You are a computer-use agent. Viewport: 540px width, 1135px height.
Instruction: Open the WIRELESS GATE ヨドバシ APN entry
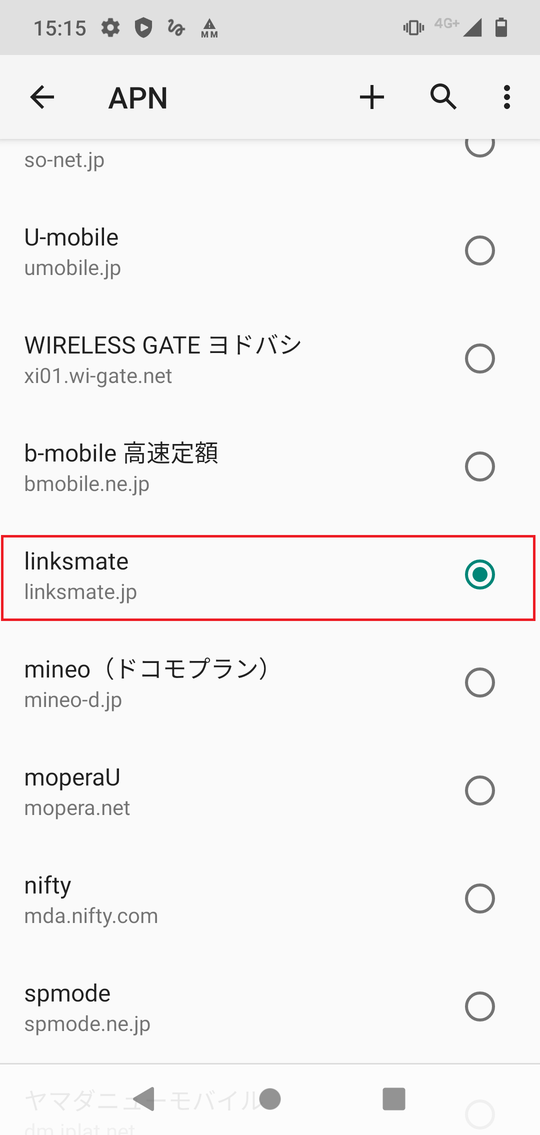pos(200,358)
